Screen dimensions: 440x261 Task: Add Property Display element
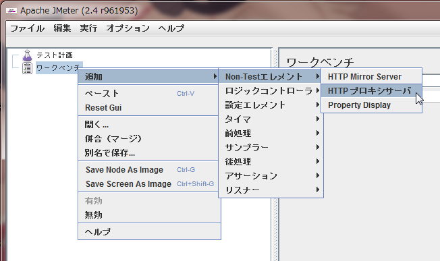tap(371, 105)
